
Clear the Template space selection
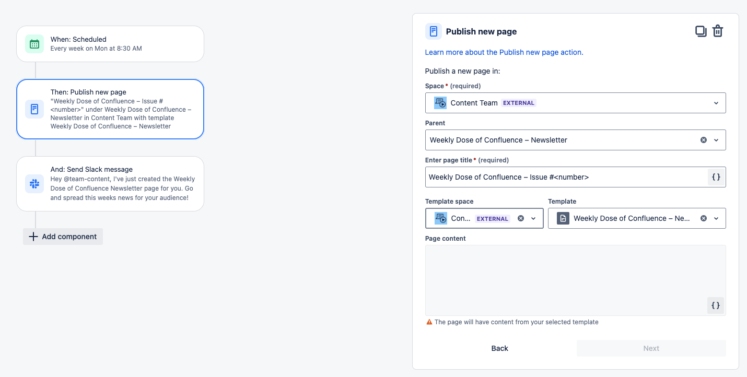coord(521,218)
